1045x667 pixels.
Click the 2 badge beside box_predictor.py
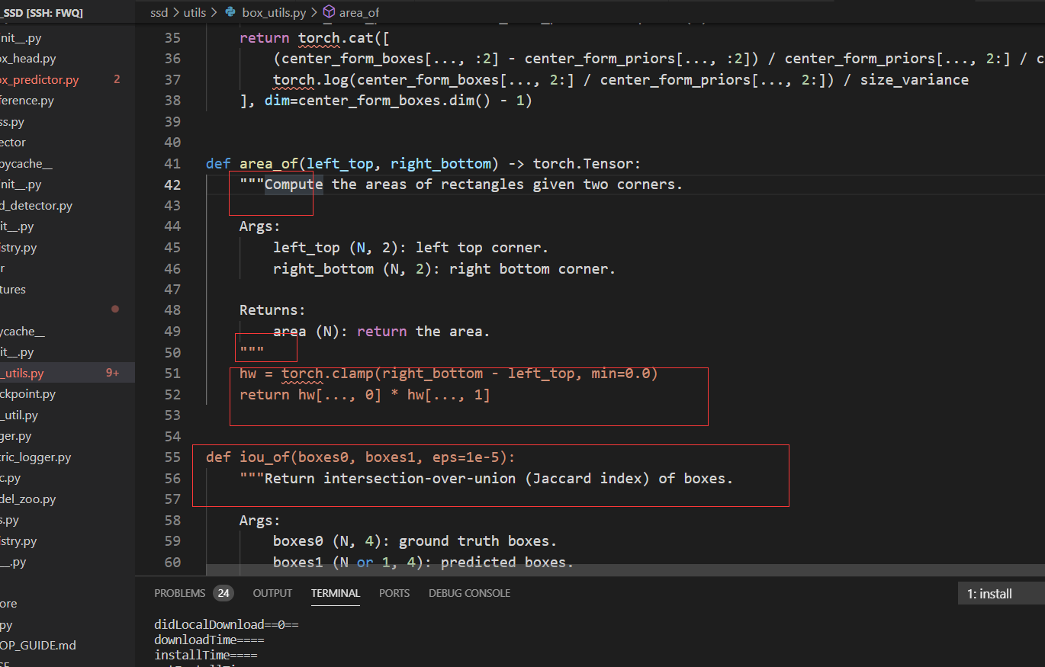[115, 79]
